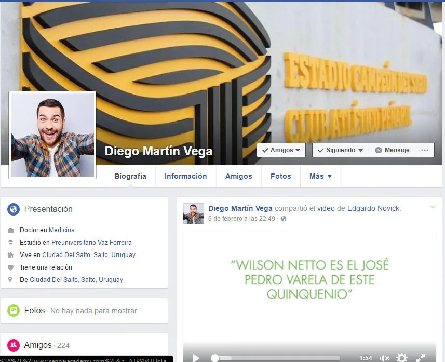
Task: Open the Amigos friendship dropdown button
Action: (281, 150)
